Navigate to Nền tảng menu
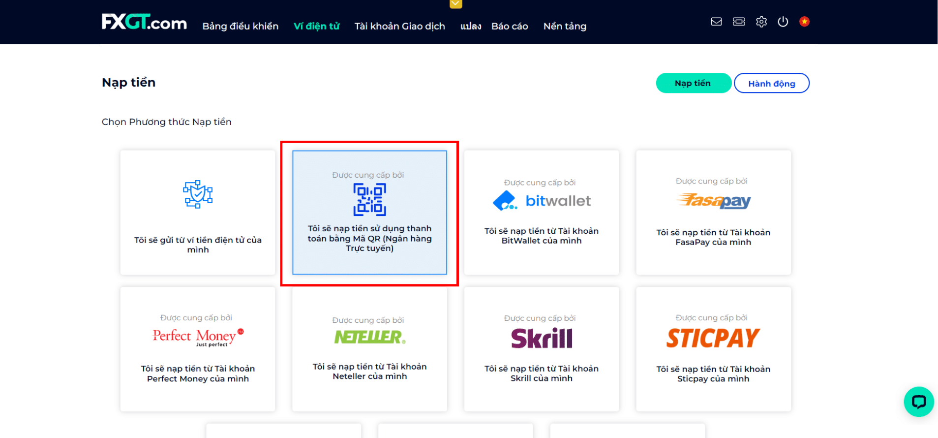This screenshot has width=938, height=438. click(565, 26)
